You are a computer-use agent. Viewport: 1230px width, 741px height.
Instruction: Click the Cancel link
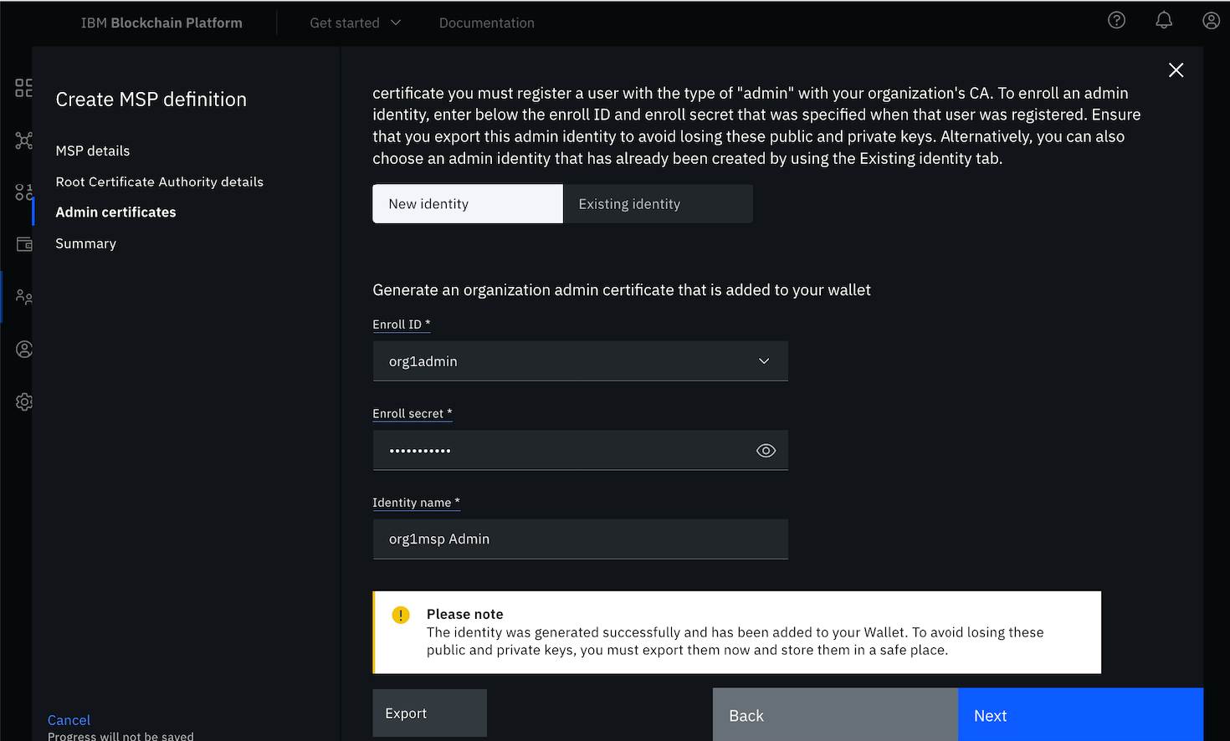(x=69, y=720)
